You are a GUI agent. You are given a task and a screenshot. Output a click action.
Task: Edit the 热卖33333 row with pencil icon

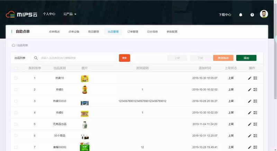tap(250, 101)
